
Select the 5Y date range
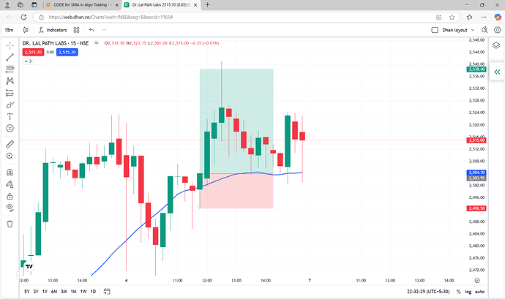coord(27,292)
